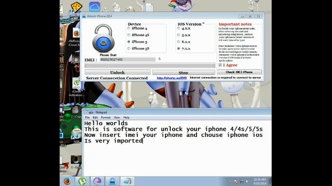Click the Unlock button
The height and width of the screenshot is (186, 332).
point(118,72)
